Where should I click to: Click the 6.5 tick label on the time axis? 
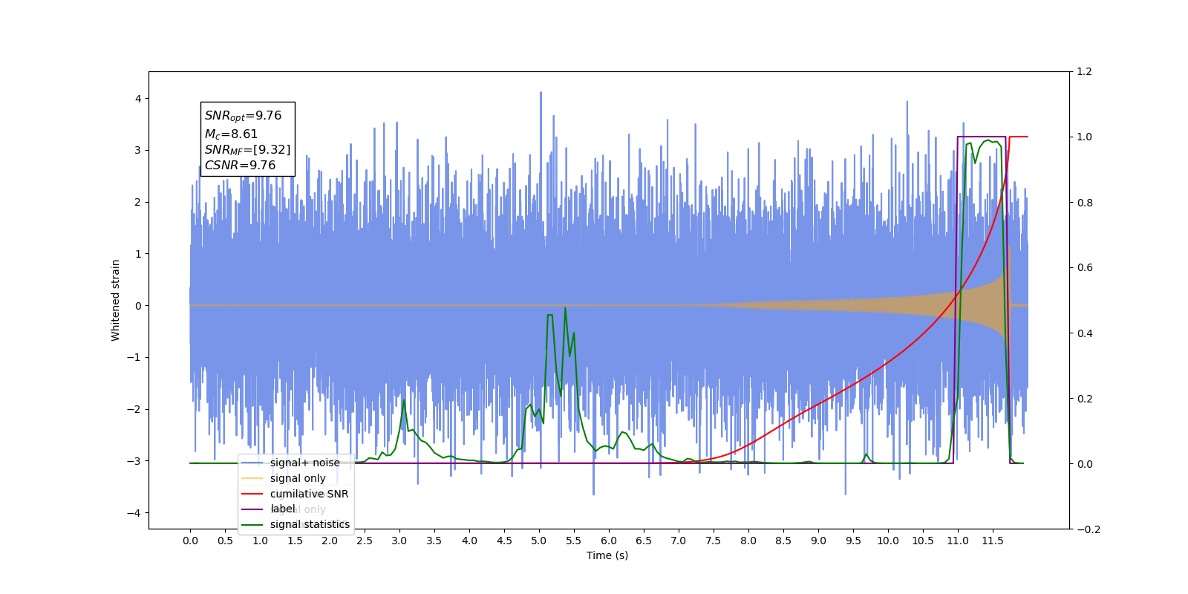[644, 541]
